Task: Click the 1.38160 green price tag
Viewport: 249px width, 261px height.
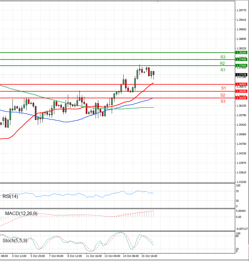Action: point(242,53)
